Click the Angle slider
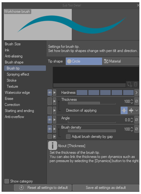The image size is (141, 194). [92, 122]
